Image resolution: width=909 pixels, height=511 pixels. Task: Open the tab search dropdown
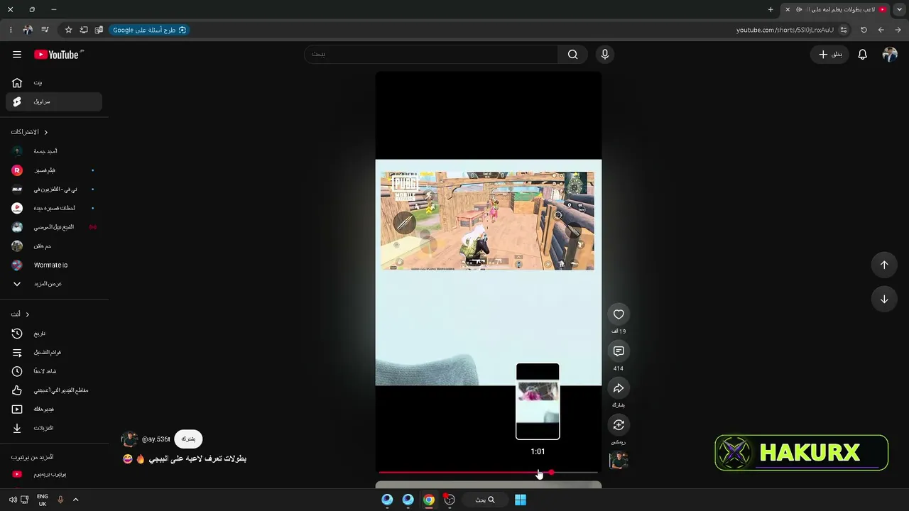899,10
